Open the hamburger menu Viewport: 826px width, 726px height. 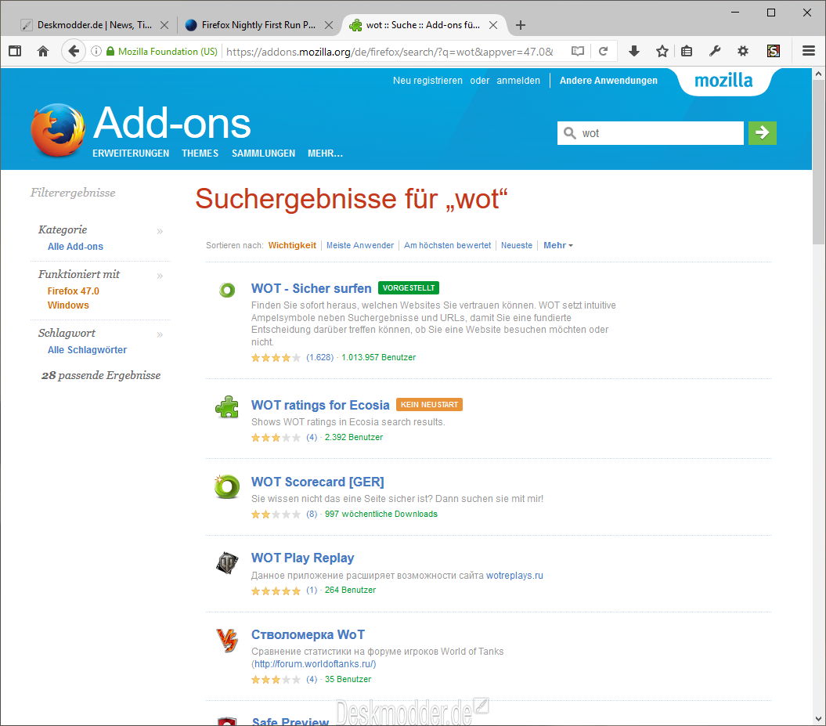[809, 51]
